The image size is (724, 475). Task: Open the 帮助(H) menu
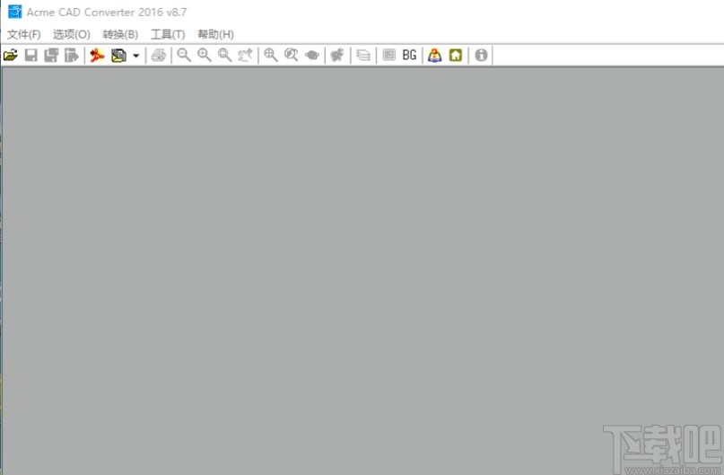pyautogui.click(x=215, y=35)
